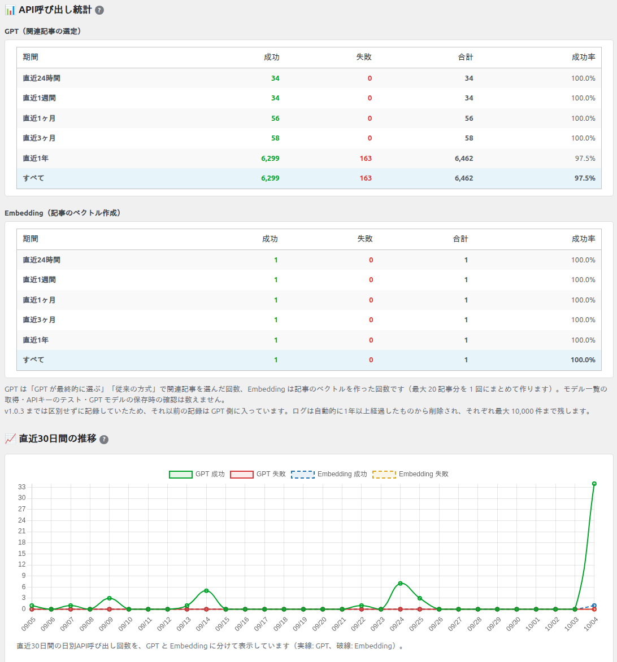This screenshot has height=662, width=617.
Task: Click help icon beside 直近30日間の推移 heading
Action: [x=104, y=440]
